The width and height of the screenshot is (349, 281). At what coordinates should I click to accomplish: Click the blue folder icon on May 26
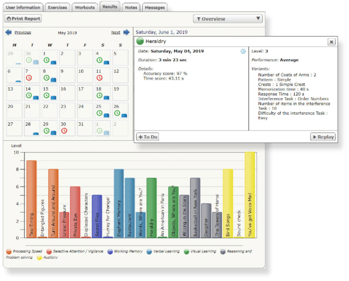(124, 115)
